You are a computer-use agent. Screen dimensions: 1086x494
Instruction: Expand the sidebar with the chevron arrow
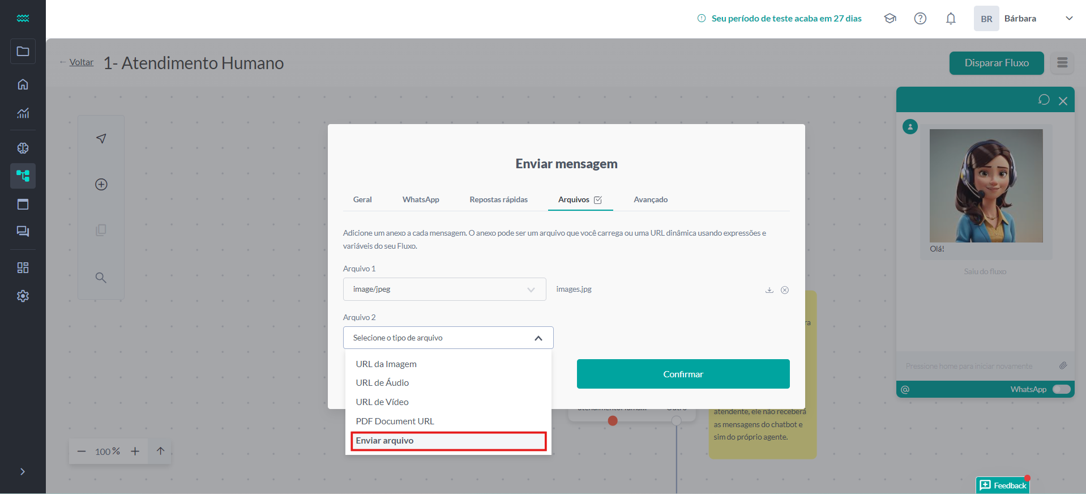point(23,471)
